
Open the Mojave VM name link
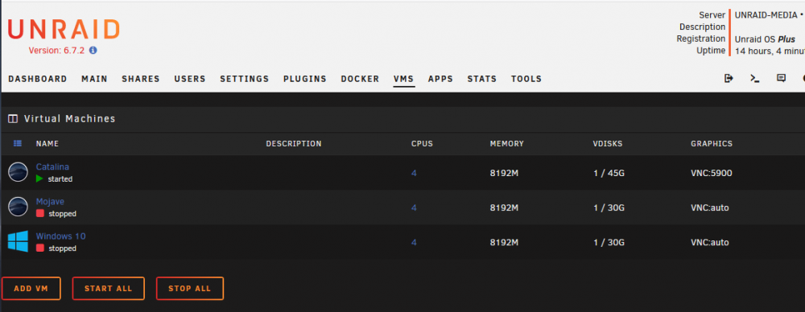(x=50, y=202)
